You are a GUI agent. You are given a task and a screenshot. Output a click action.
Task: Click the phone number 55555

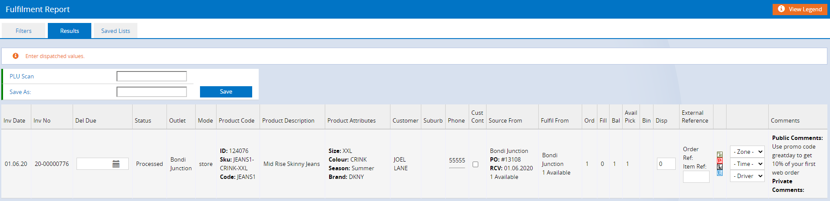[457, 160]
